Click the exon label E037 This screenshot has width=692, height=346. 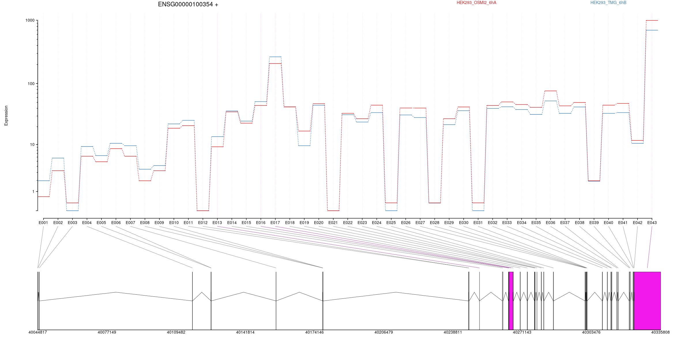pos(565,223)
